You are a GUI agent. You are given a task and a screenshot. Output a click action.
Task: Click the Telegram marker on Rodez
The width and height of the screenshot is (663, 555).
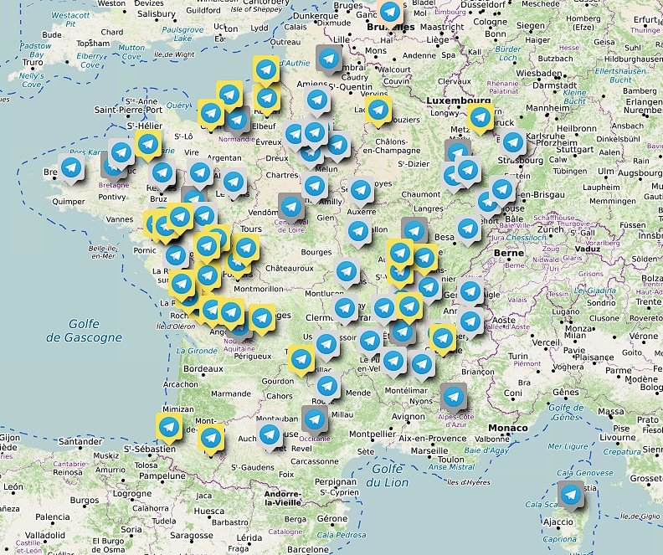326,388
